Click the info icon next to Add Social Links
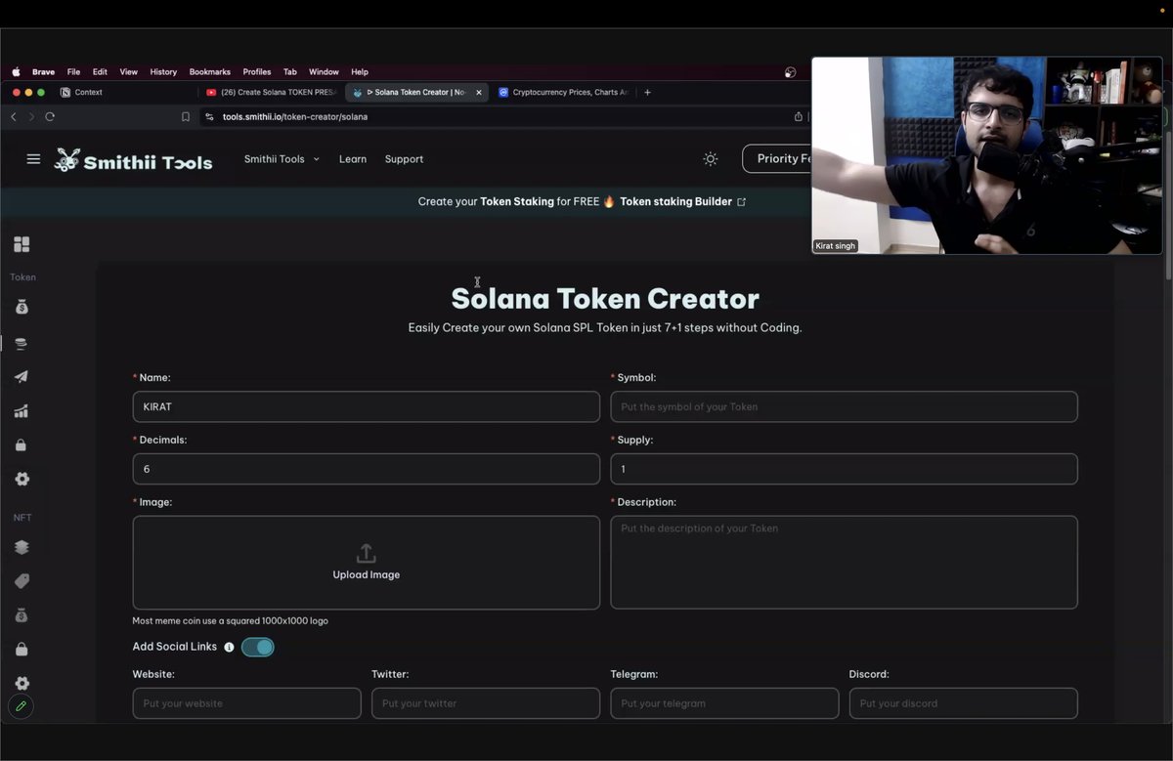This screenshot has width=1173, height=761. pos(229,648)
